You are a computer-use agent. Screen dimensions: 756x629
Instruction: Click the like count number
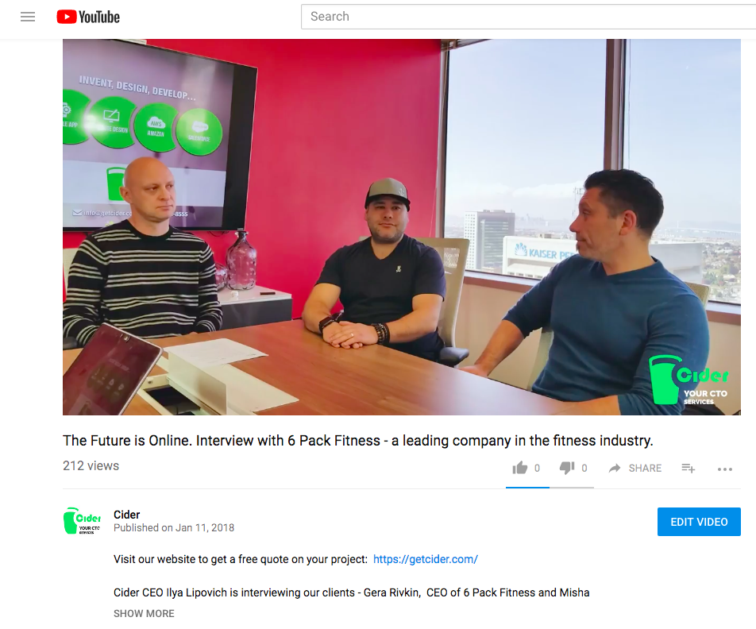point(537,468)
